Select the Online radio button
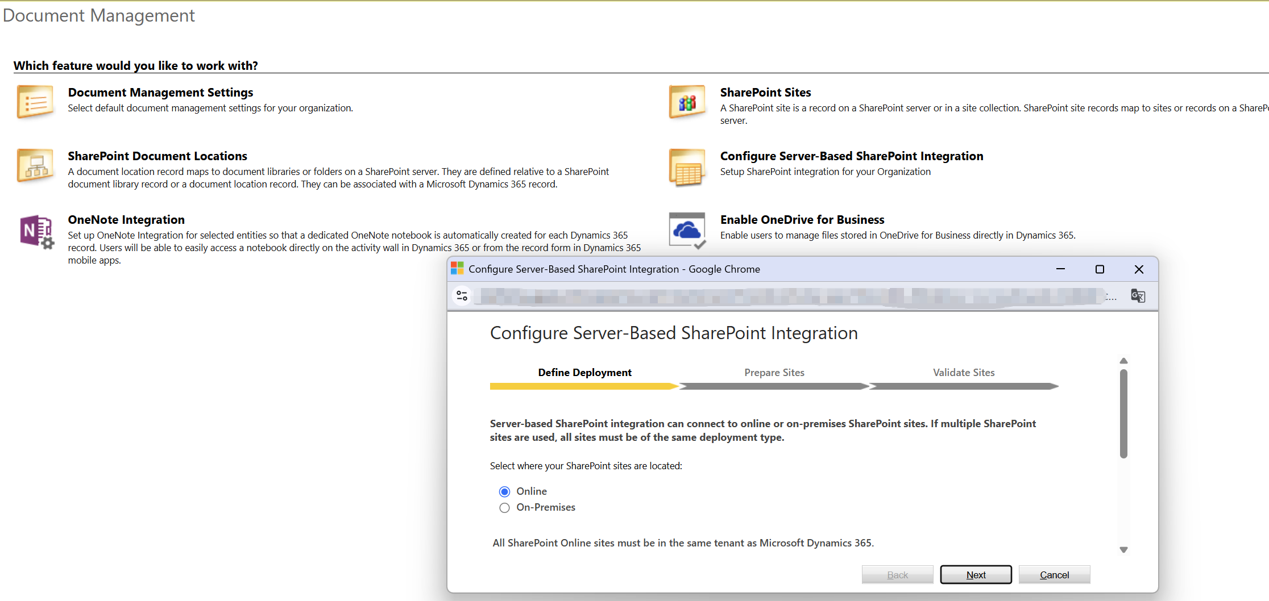 (x=504, y=491)
